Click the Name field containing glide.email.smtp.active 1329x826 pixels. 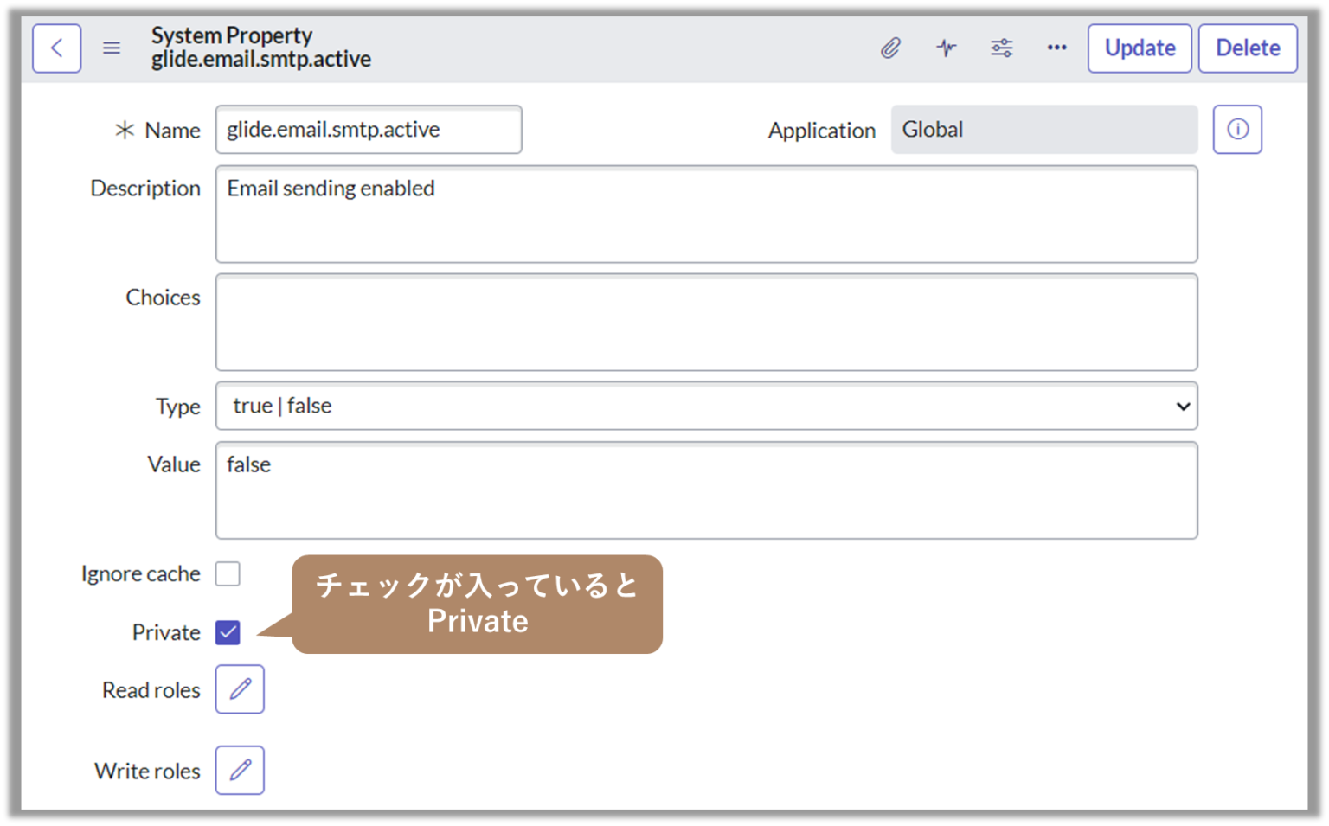369,129
